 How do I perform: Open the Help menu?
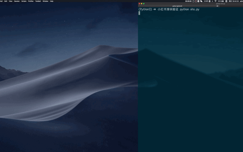52,1
